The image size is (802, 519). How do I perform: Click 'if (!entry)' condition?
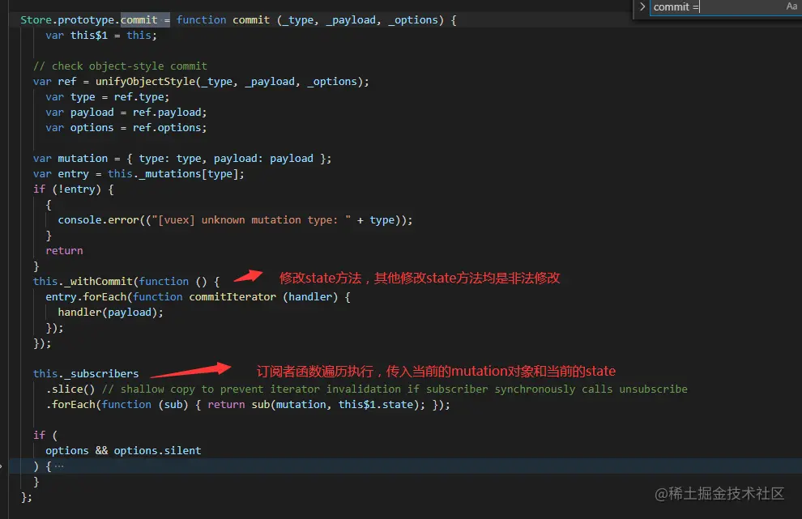(x=67, y=189)
